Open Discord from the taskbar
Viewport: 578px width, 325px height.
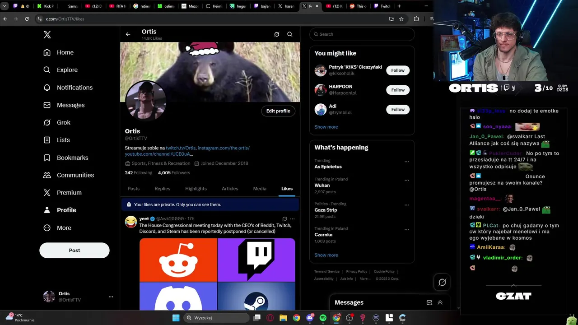[x=310, y=318]
